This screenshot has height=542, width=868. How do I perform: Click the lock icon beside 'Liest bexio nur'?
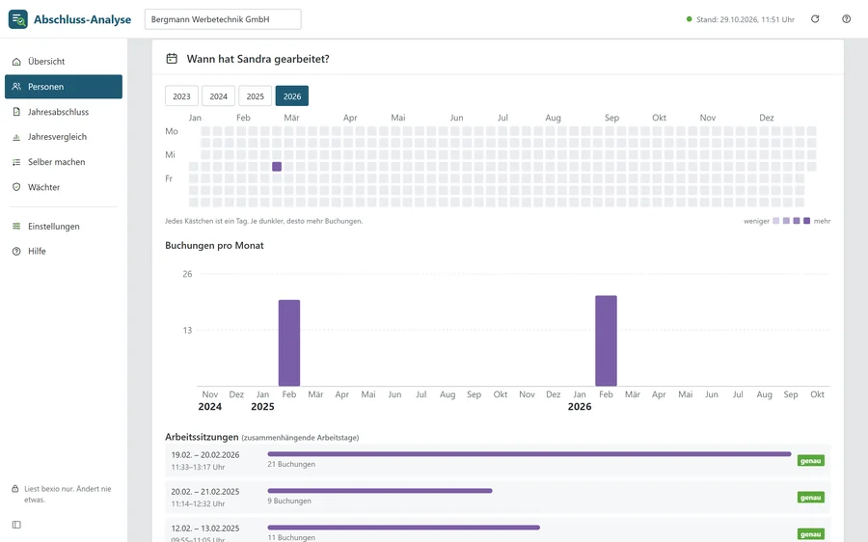(x=15, y=489)
